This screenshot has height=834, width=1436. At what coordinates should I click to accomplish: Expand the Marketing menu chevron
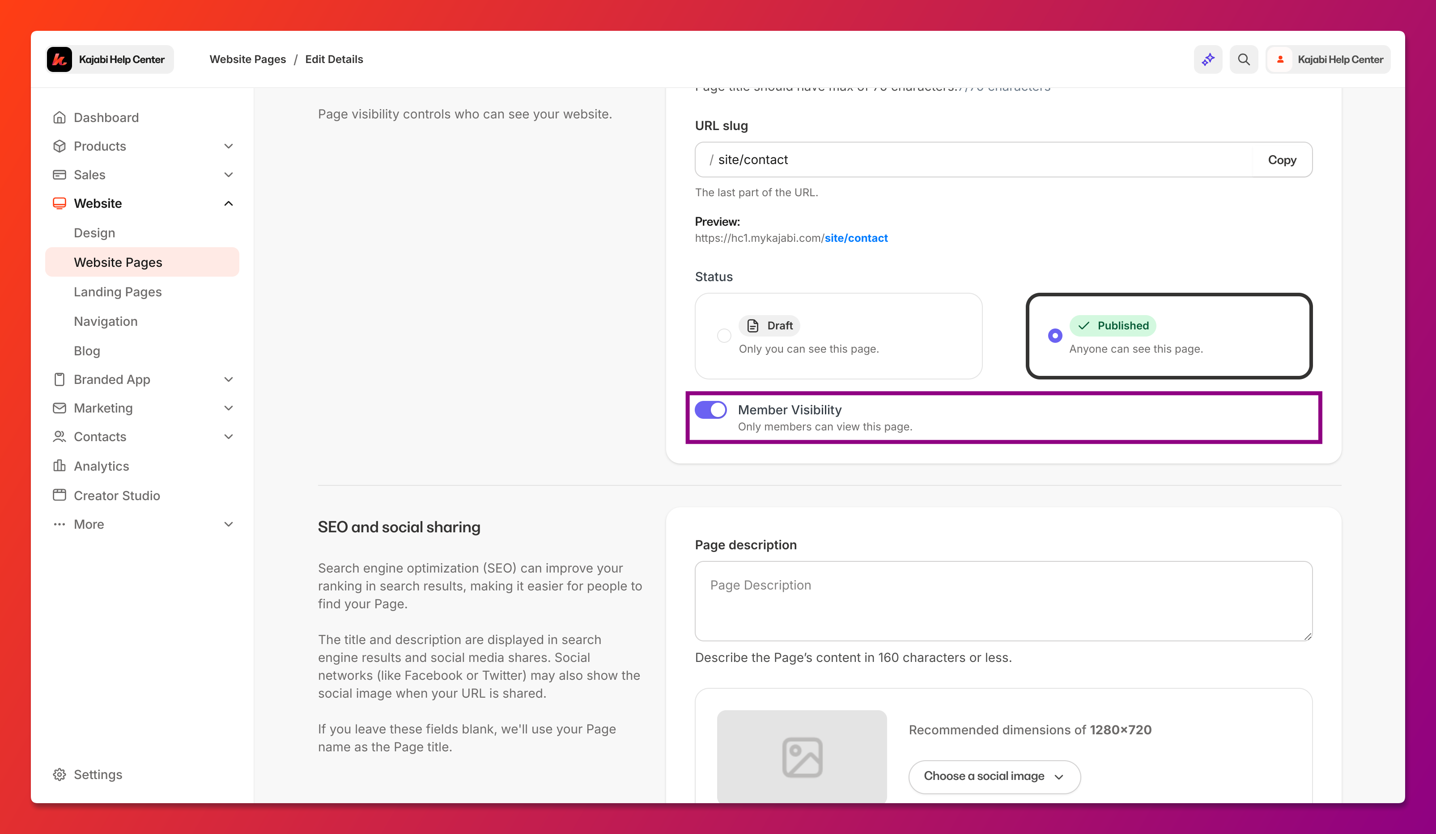tap(229, 408)
